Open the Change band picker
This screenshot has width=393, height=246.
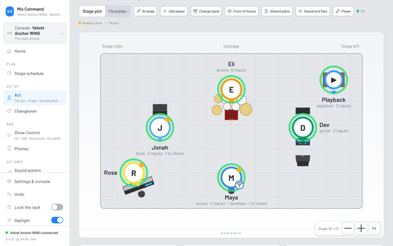point(206,11)
